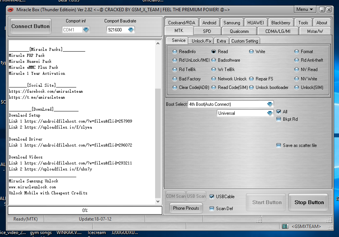Click the log scrollbar down arrow
This screenshot has width=339, height=237.
(158, 201)
